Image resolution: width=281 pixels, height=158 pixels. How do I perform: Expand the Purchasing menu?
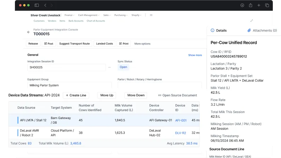(121, 15)
